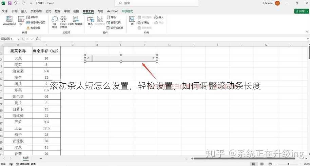Viewport: 310px width, 166px height.
Task: Toggle 使用相对引用 relative references
Action: [x=36, y=22]
